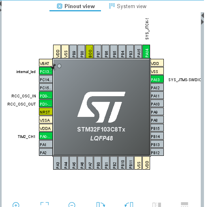
Task: Rotate the chip clockwise icon
Action: (x=101, y=205)
